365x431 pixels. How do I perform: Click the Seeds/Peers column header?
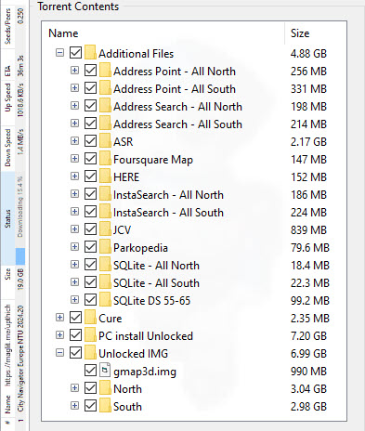click(x=7, y=26)
